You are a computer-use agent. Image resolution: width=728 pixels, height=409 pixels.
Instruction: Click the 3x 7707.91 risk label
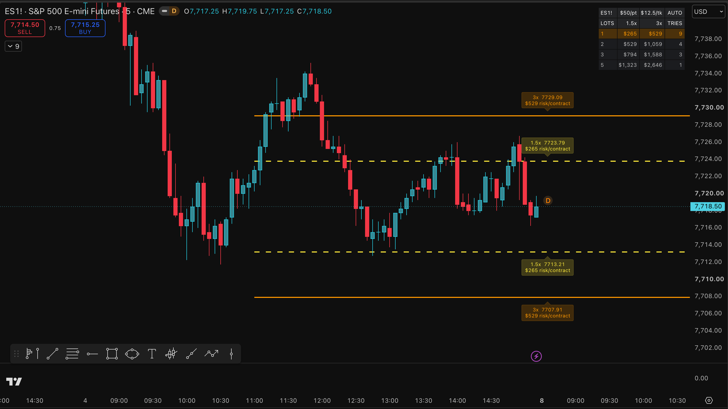pos(547,313)
